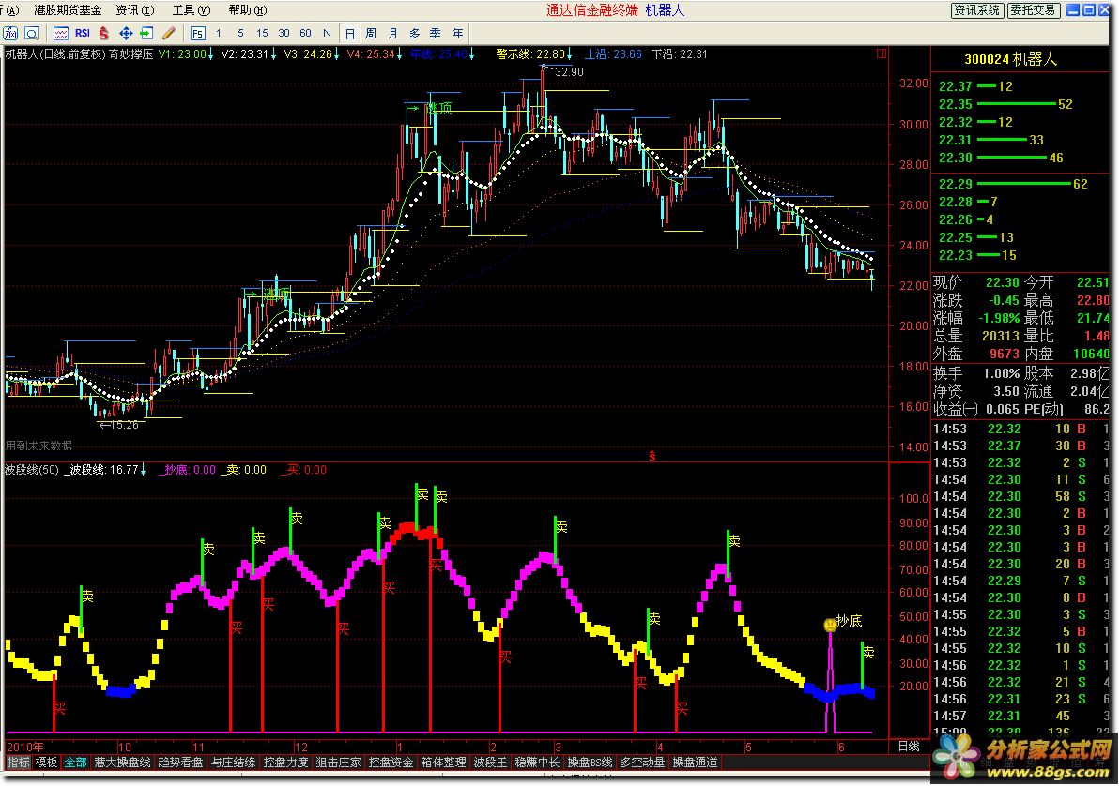Select the N custom period button
The image size is (1120, 786).
click(327, 34)
